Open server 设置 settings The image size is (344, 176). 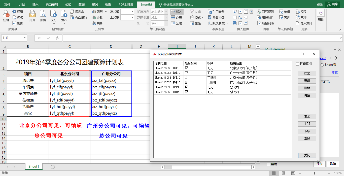tap(18, 12)
